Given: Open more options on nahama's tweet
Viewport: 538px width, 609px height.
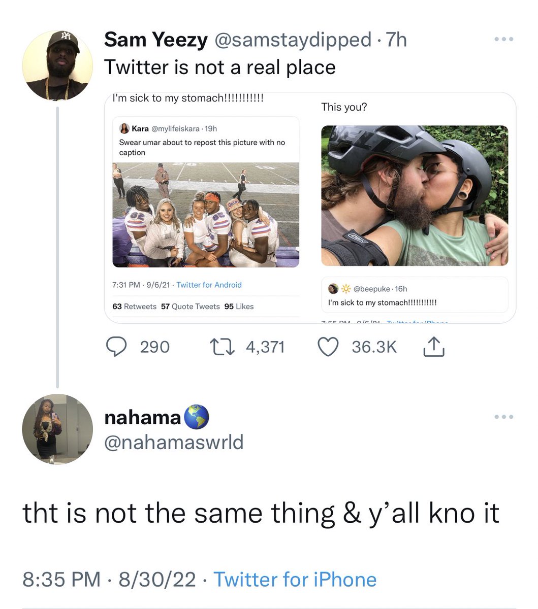Looking at the screenshot, I should (504, 417).
